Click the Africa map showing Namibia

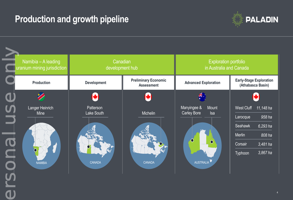pos(42,146)
